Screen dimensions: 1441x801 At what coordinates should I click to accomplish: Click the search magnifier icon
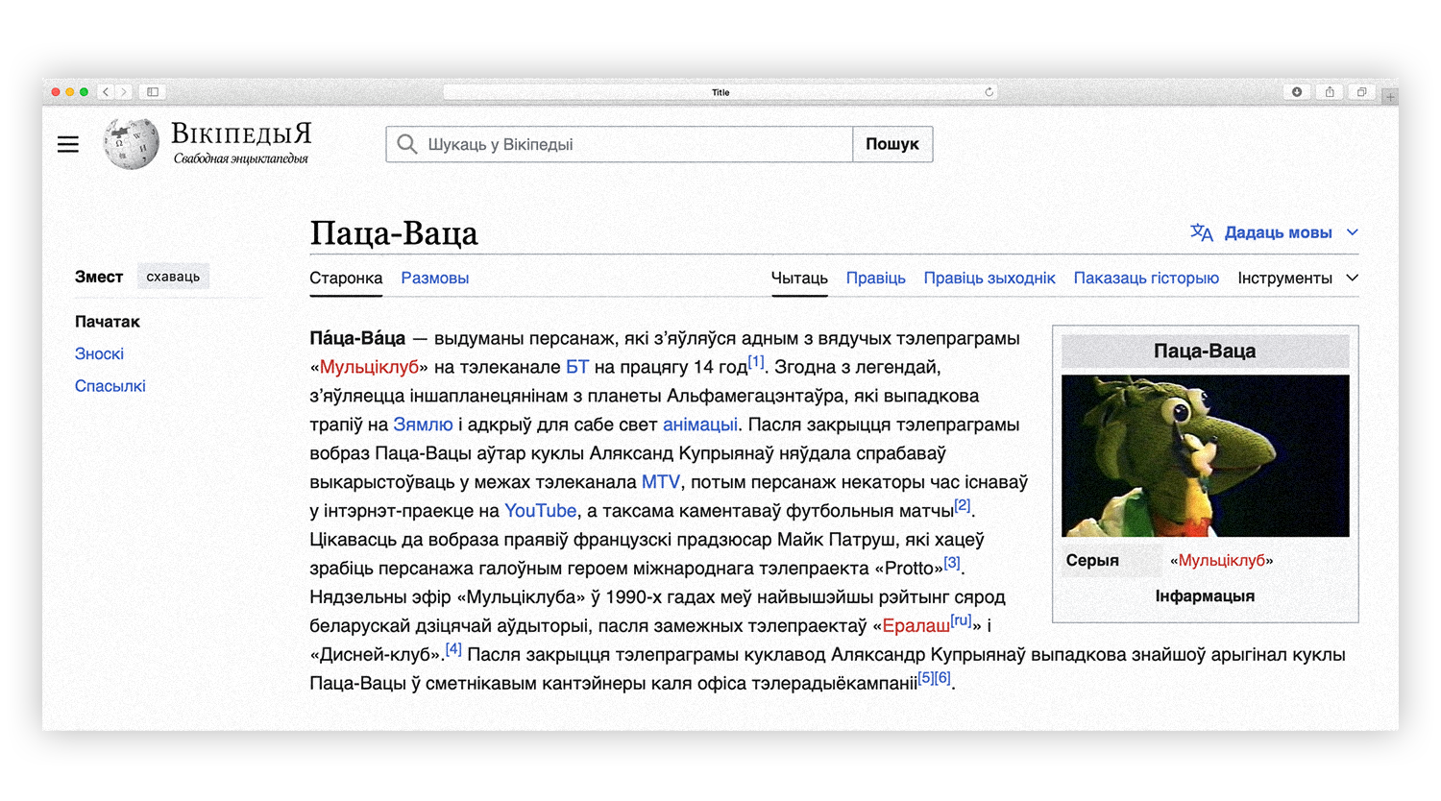(407, 144)
